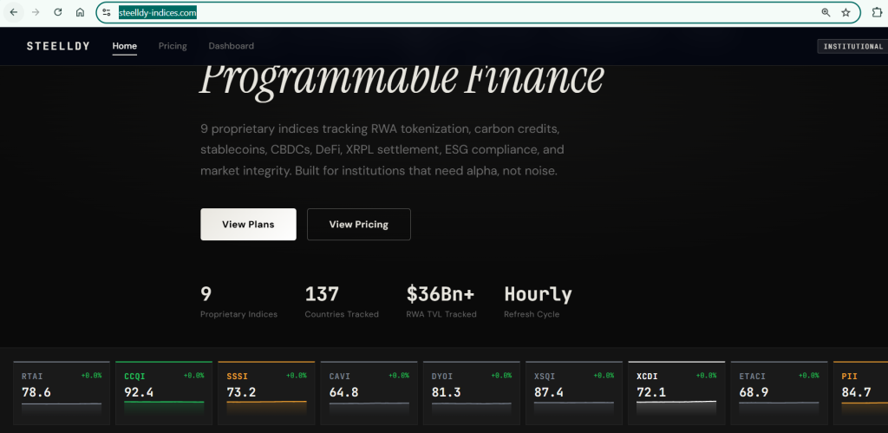Click the STEELLDY logo

tap(58, 46)
